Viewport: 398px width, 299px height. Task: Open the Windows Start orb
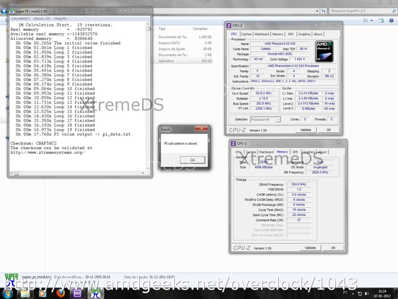(7, 293)
